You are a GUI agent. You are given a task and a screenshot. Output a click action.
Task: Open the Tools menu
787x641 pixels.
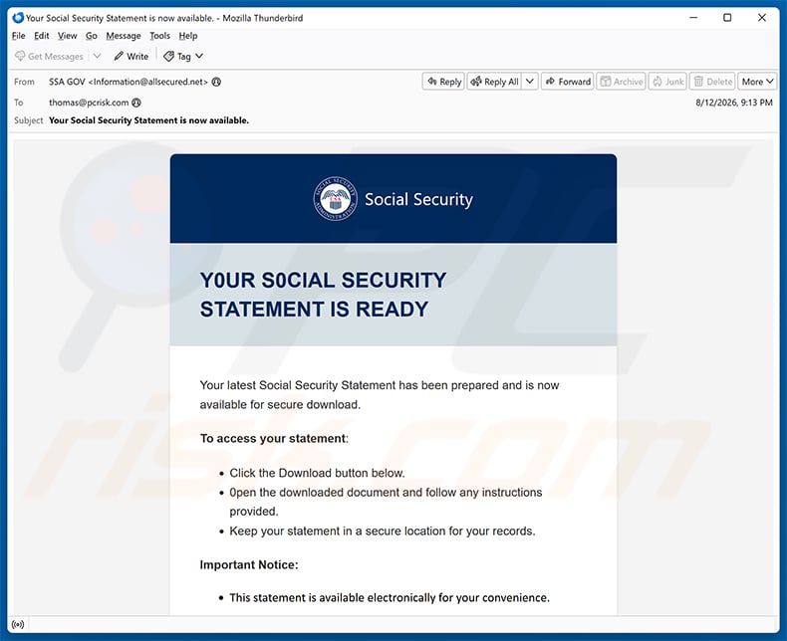(159, 36)
